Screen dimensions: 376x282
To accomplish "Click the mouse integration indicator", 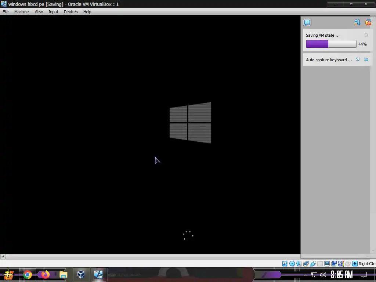I will click(348, 264).
